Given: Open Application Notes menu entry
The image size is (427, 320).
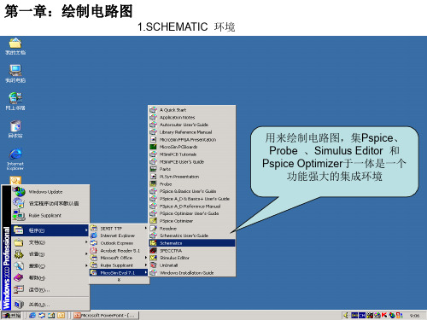Looking at the screenshot, I should point(192,117).
